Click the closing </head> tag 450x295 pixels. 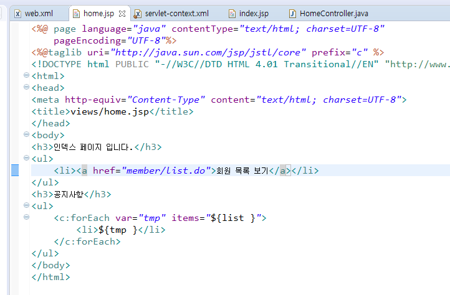pyautogui.click(x=51, y=124)
